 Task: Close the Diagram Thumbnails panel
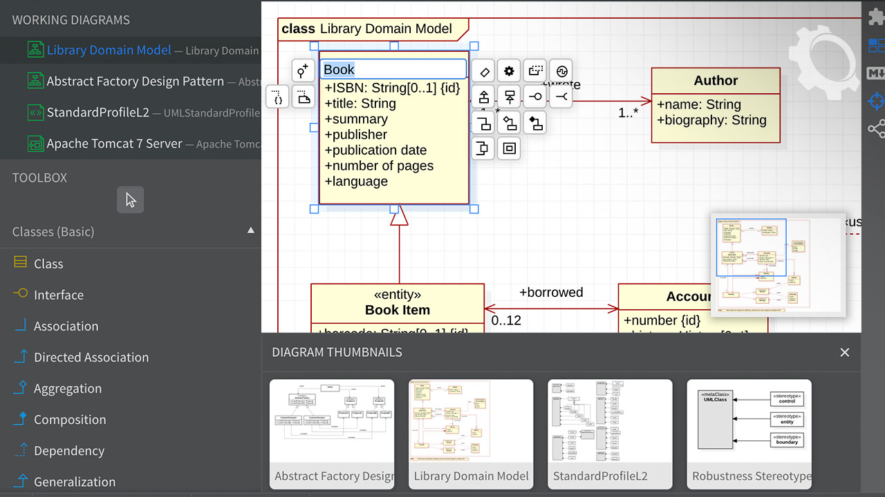click(844, 353)
